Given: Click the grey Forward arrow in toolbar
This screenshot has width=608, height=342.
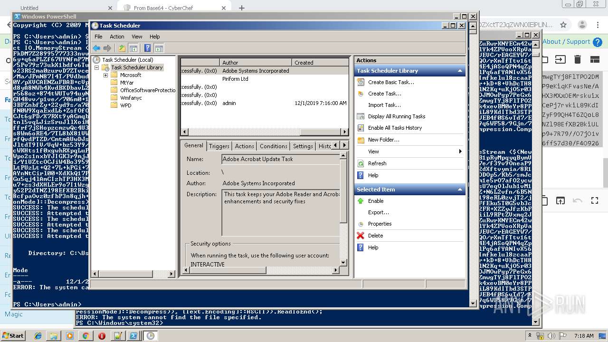Looking at the screenshot, I should tap(107, 48).
